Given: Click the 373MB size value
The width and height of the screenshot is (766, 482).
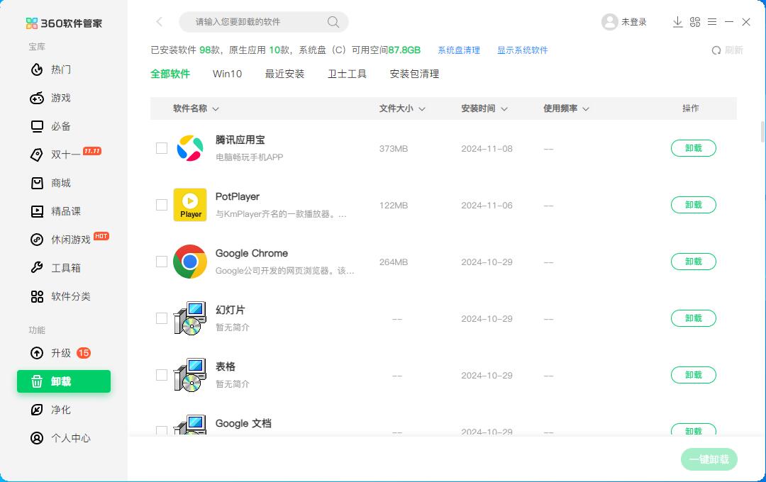Looking at the screenshot, I should click(x=393, y=148).
